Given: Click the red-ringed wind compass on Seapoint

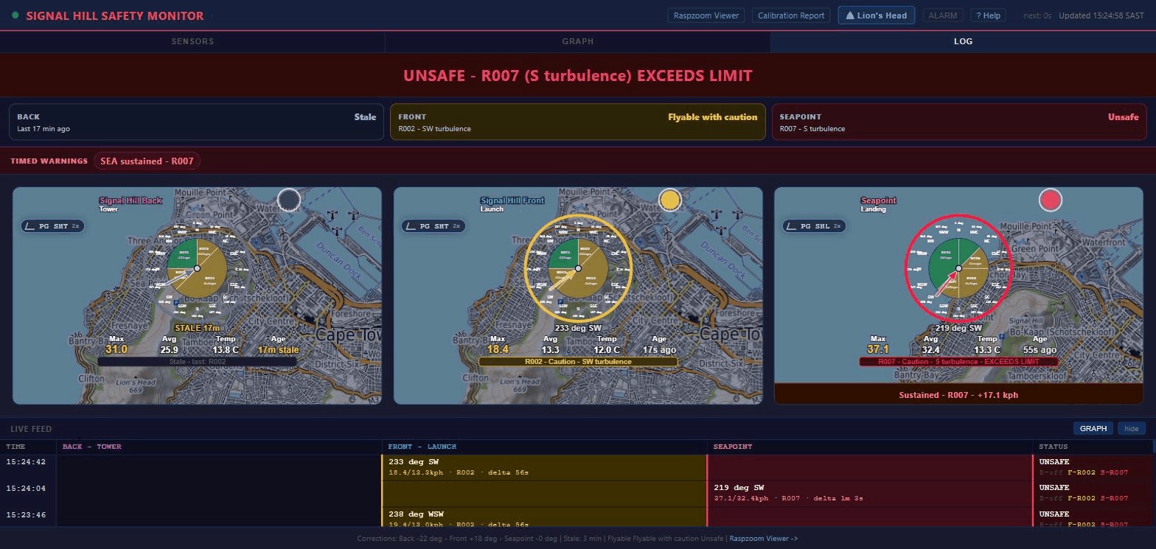Looking at the screenshot, I should [x=958, y=268].
